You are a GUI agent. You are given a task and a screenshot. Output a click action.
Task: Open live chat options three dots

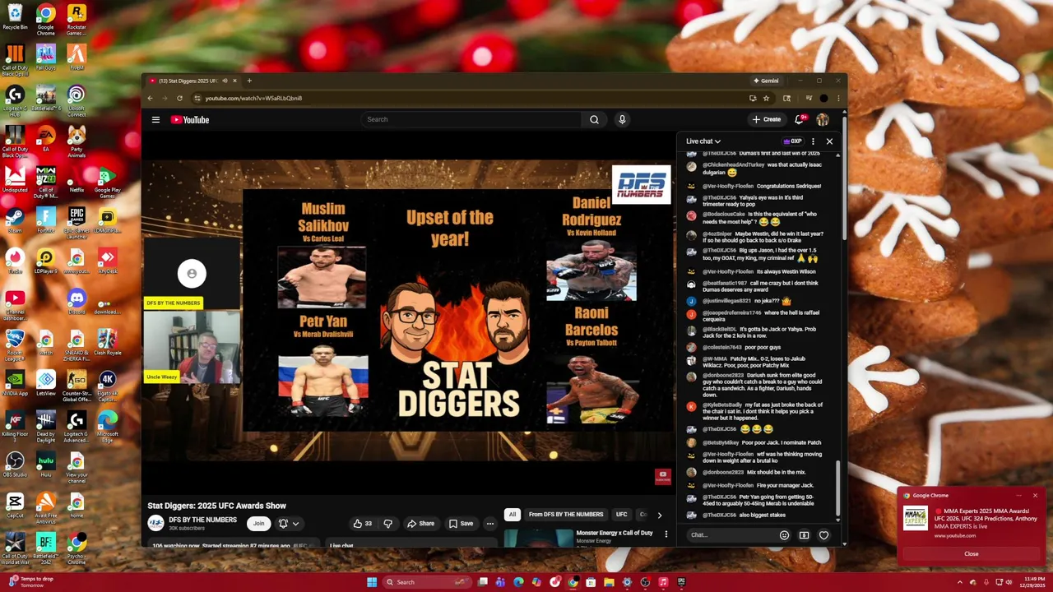(813, 141)
